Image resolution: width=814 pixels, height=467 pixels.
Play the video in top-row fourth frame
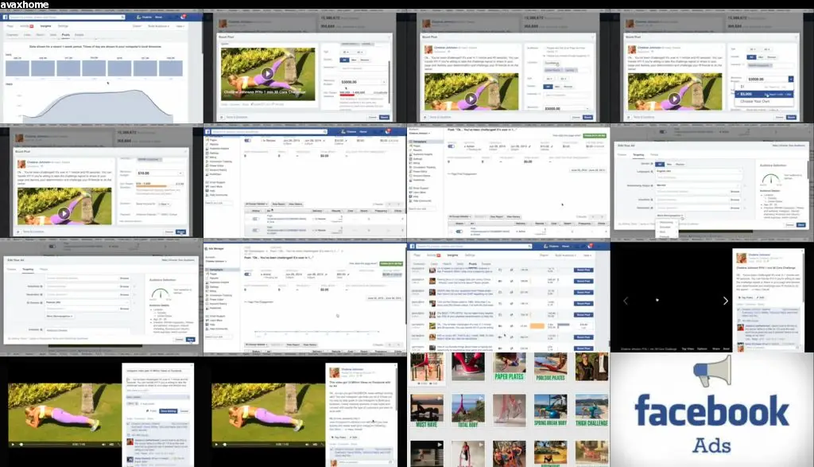pos(674,98)
